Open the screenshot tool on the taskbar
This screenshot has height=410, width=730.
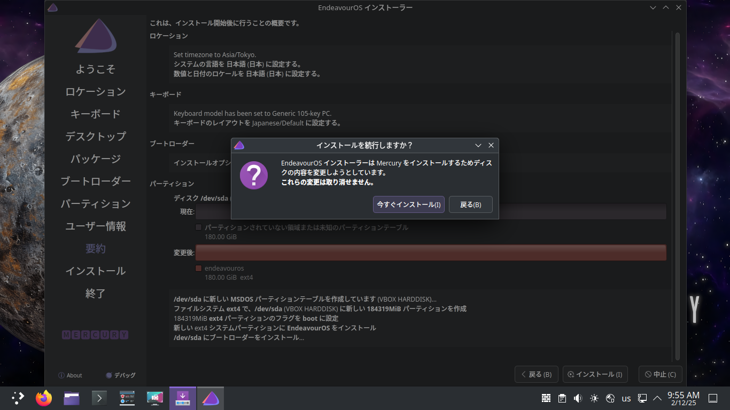pos(155,398)
